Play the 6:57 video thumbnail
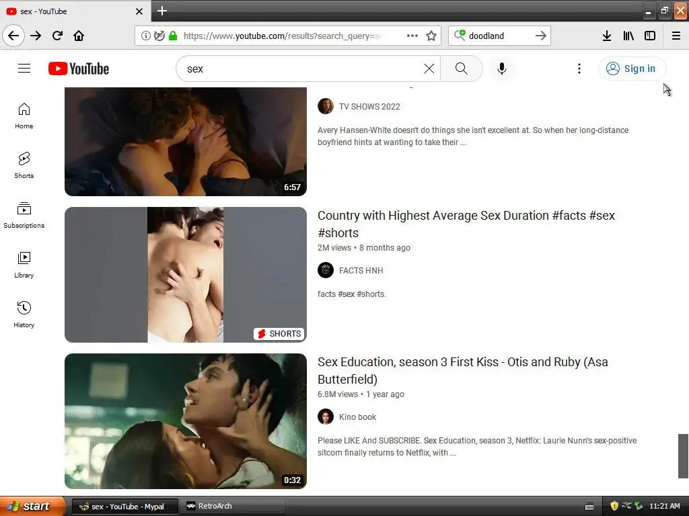 [x=186, y=141]
